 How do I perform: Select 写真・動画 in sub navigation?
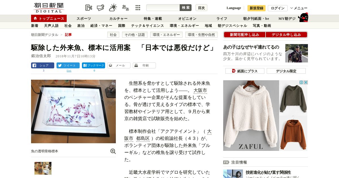click(x=262, y=26)
